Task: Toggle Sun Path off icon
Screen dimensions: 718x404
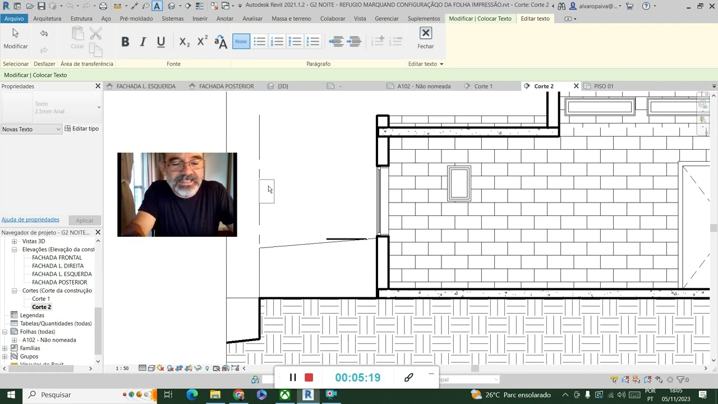Action: 160,368
